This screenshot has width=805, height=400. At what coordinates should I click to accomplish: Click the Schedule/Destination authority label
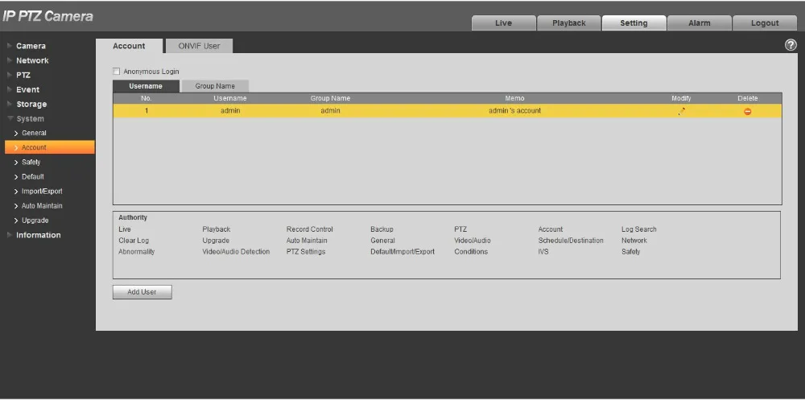click(571, 241)
